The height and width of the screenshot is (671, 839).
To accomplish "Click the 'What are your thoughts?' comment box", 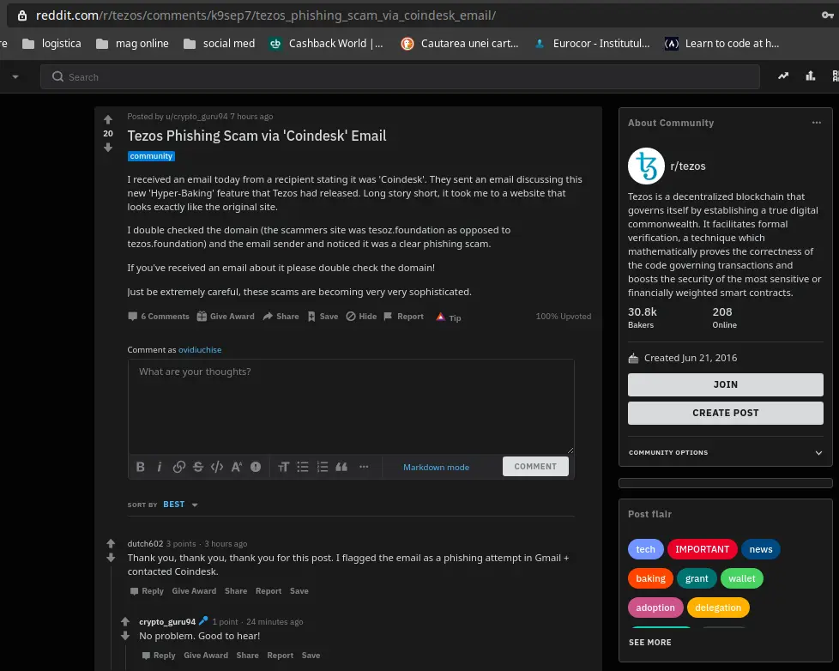I will pos(351,407).
